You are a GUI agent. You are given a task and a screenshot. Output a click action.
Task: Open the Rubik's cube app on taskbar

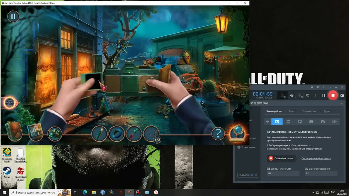tap(112, 192)
